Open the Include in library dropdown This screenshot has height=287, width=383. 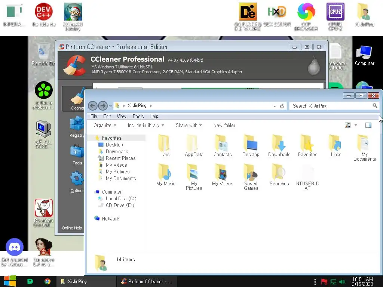coord(146,125)
